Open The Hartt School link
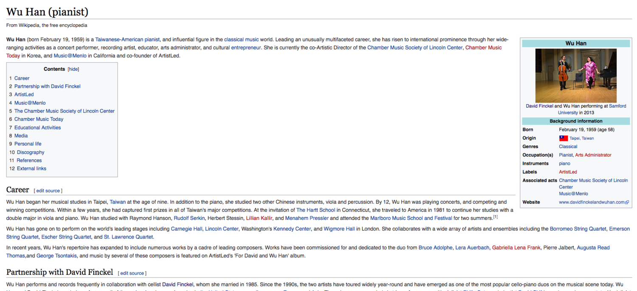The image size is (637, 291). click(x=316, y=210)
